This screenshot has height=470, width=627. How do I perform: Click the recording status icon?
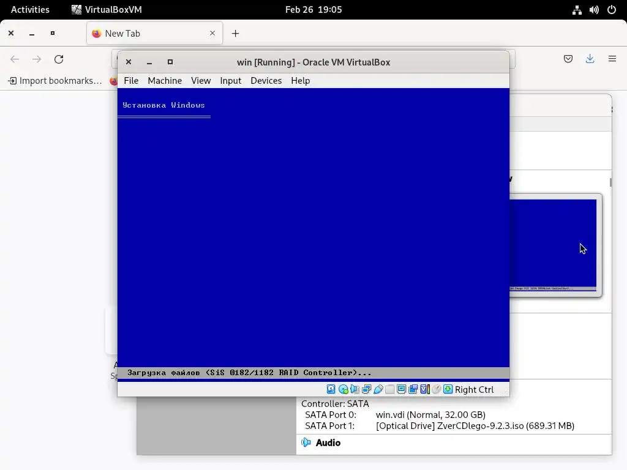pos(413,389)
